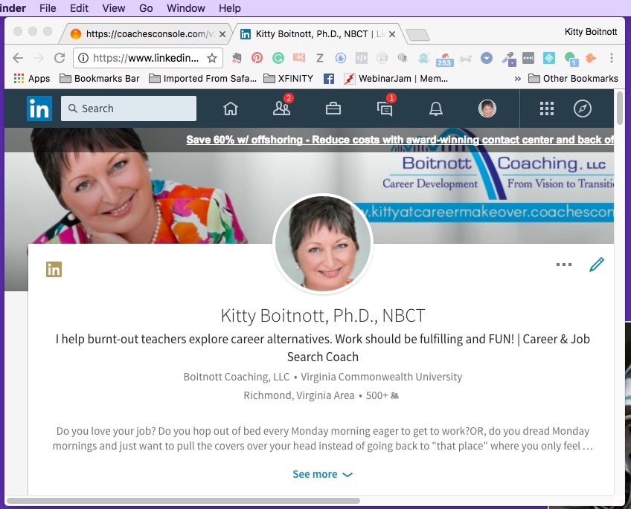Viewport: 631px width, 509px height.
Task: Bookmark this page with the star icon
Action: coord(212,58)
